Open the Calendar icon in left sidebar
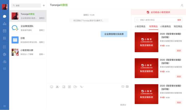Viewport: 186px width, 110px height. point(5,31)
